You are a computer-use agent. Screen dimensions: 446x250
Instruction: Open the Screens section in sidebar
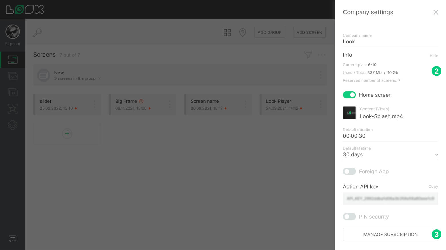(x=13, y=60)
